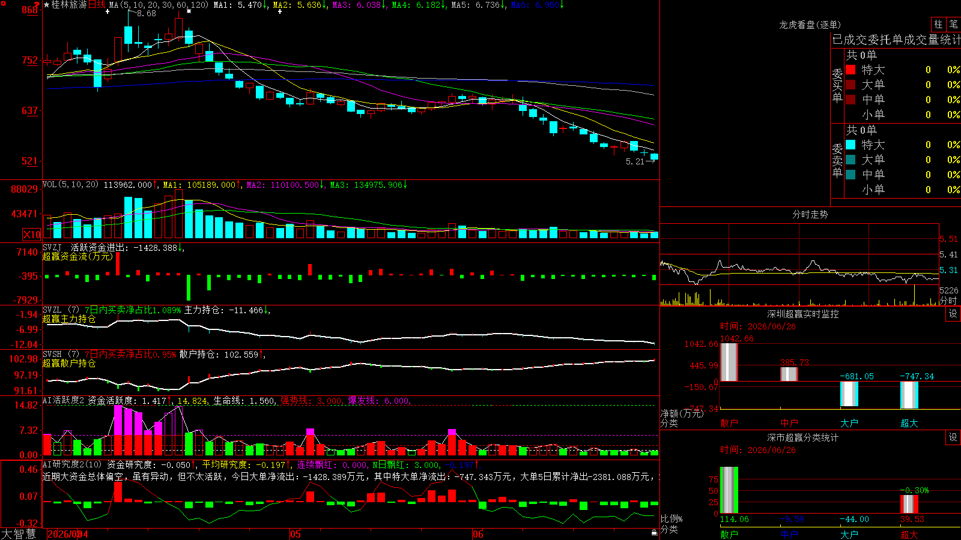961x540 pixels.
Task: Click the 超赢散户持仓 label
Action: tap(69, 364)
